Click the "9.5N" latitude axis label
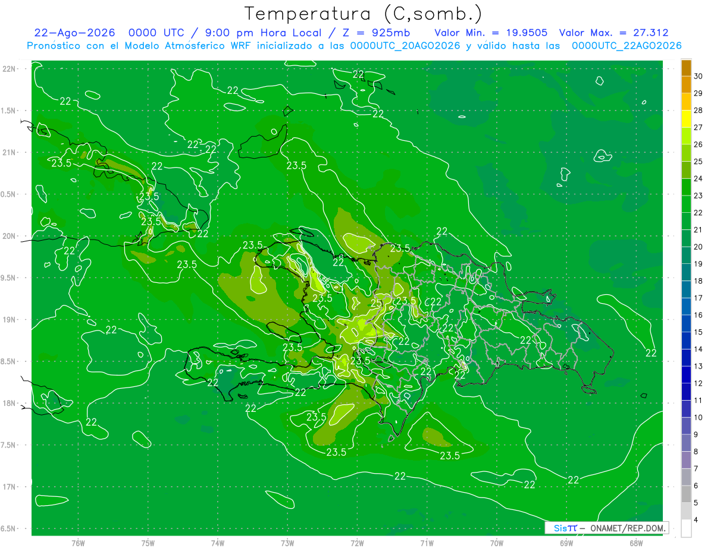 pos(10,278)
